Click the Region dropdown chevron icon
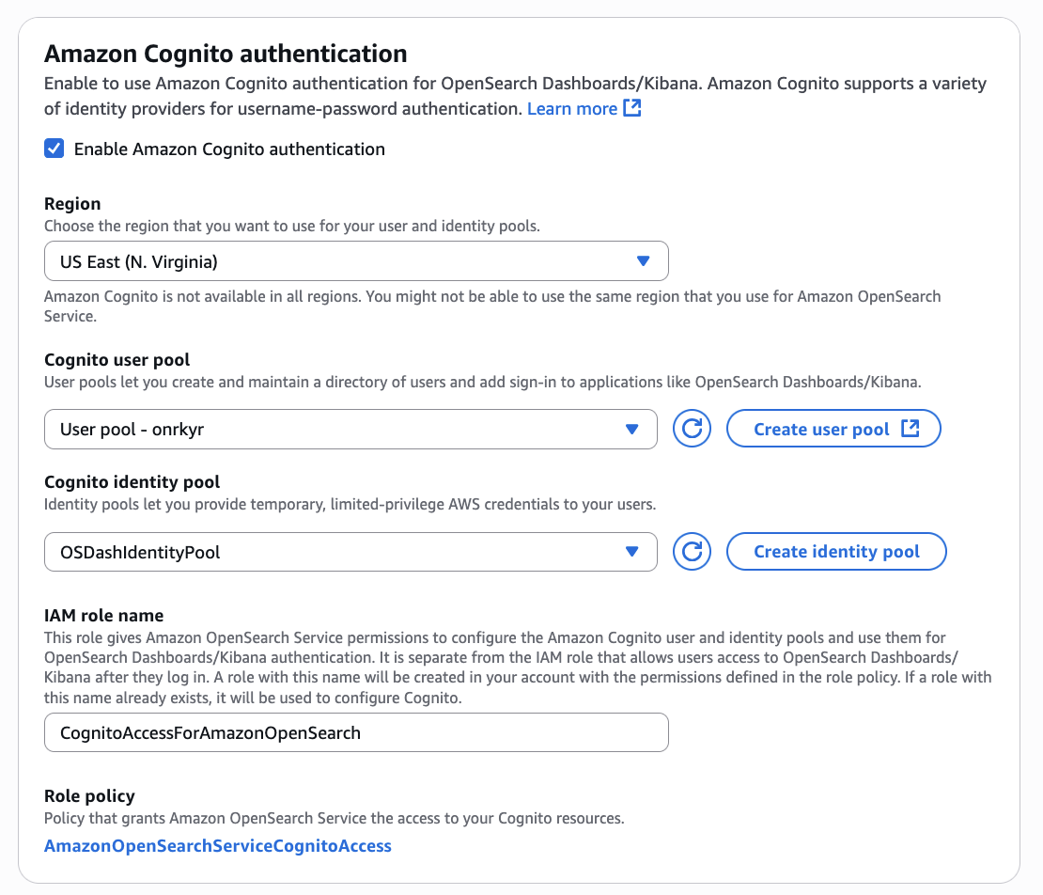 click(645, 260)
